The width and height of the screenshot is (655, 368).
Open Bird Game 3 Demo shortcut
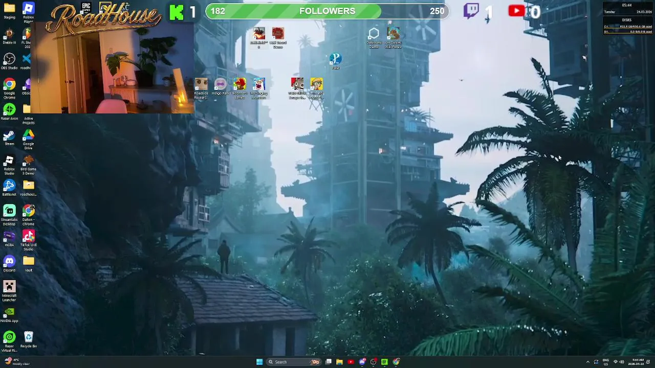[28, 165]
